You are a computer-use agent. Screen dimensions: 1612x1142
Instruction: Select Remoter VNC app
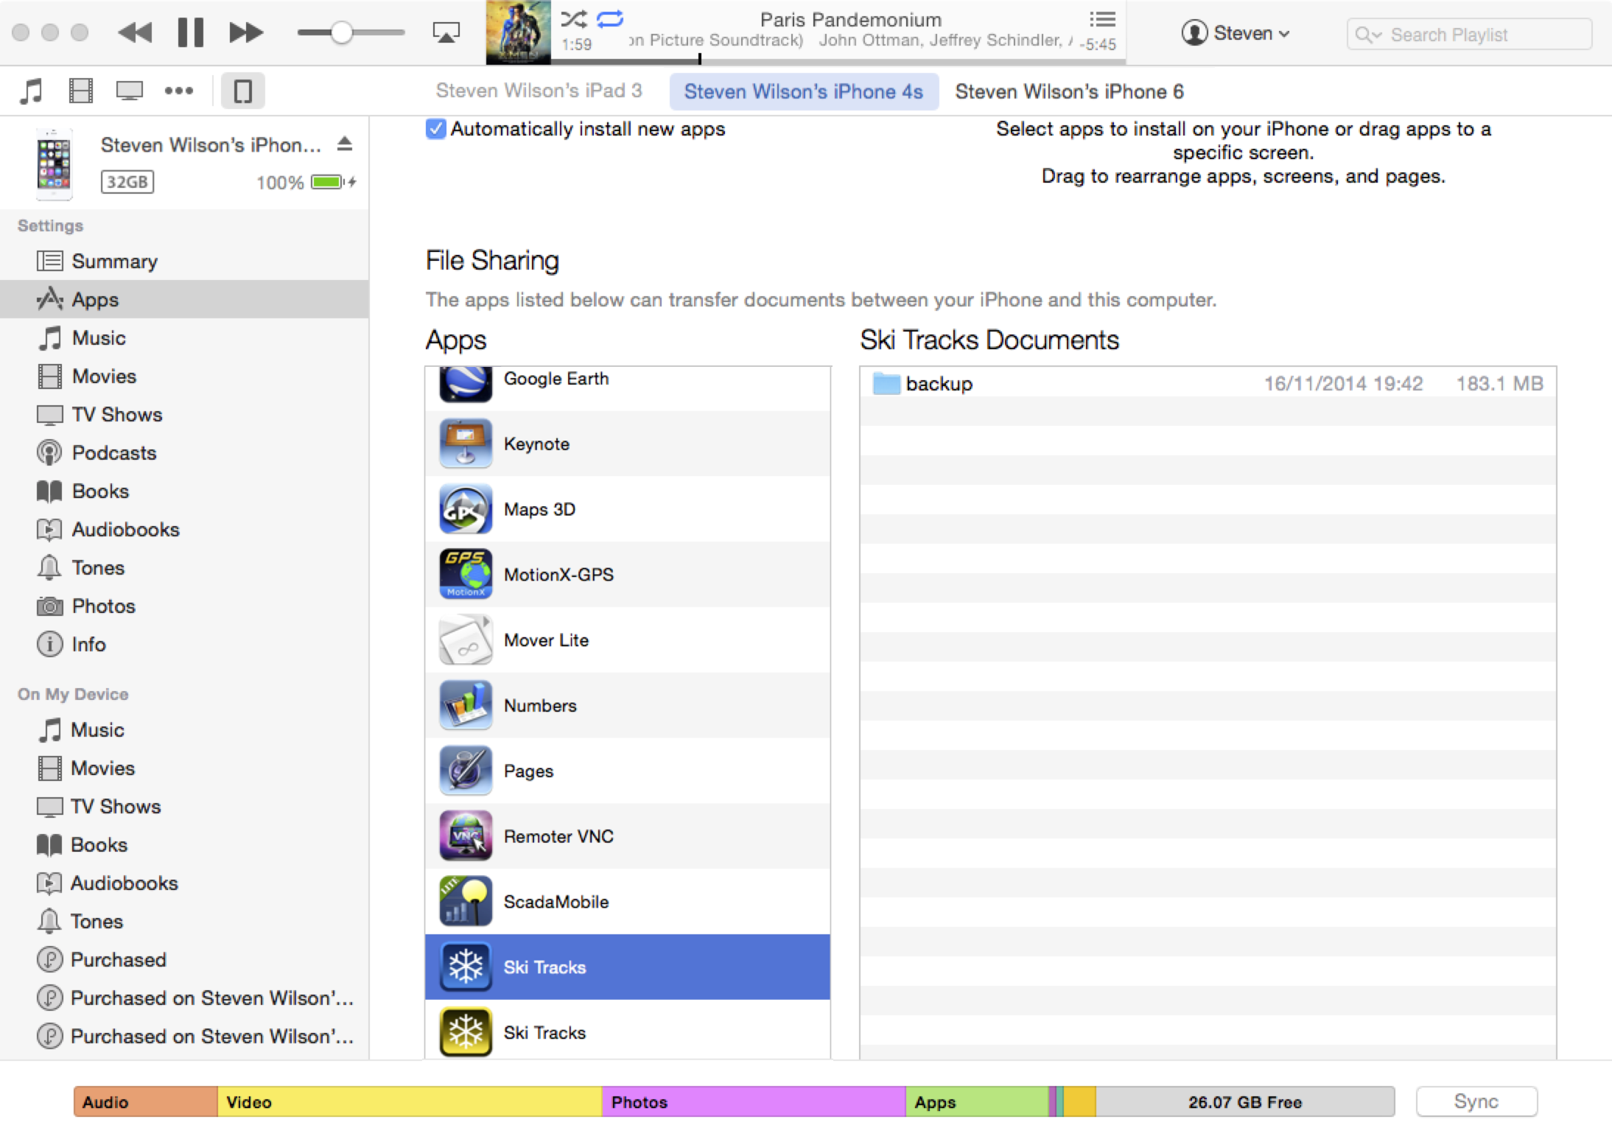[628, 836]
